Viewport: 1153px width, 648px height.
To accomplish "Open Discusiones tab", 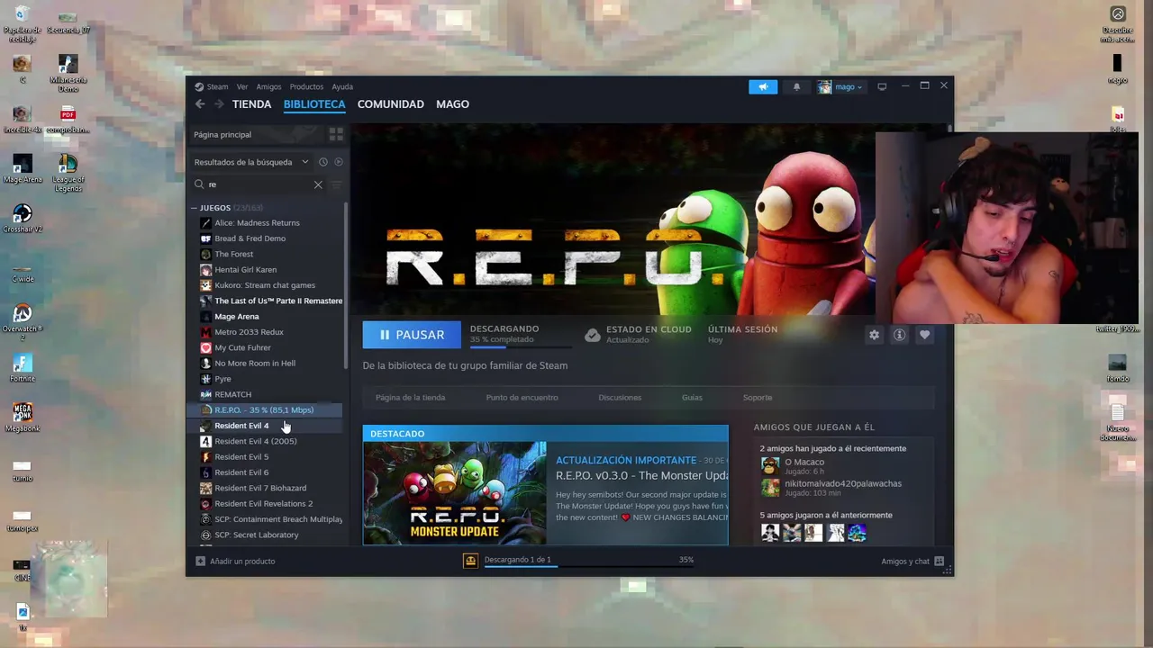I will (620, 397).
